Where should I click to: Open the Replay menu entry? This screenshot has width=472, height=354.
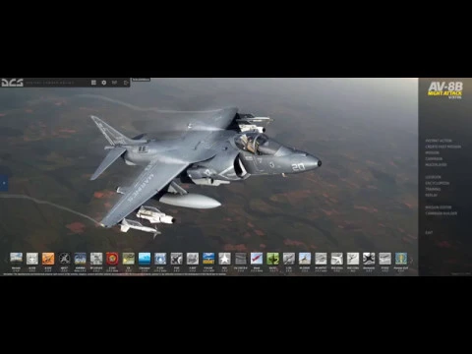point(432,195)
